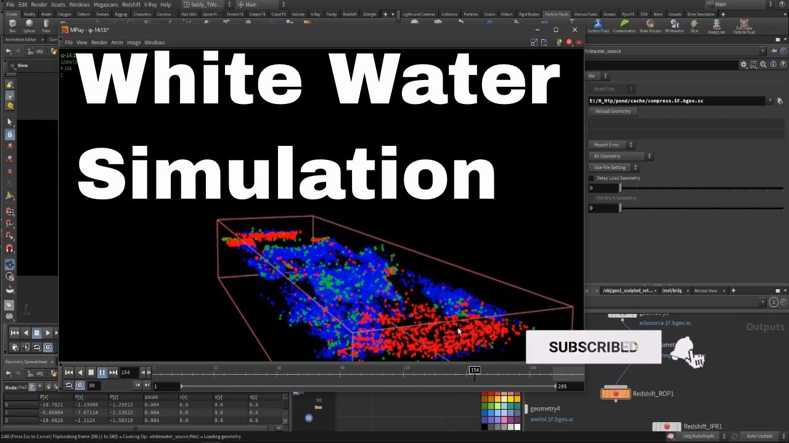Open the parameter pane gear menu
This screenshot has height=443, width=789.
744,64
